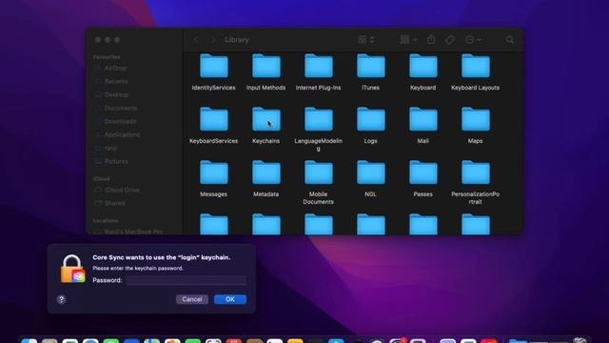Cancel the login keychain prompt
This screenshot has width=609, height=343.
point(192,299)
